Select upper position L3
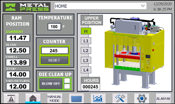The image size is (175, 104). point(86,60)
